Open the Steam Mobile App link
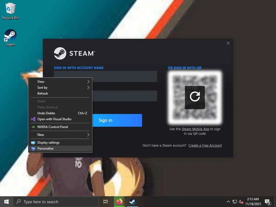The height and width of the screenshot is (207, 276). pos(195,129)
